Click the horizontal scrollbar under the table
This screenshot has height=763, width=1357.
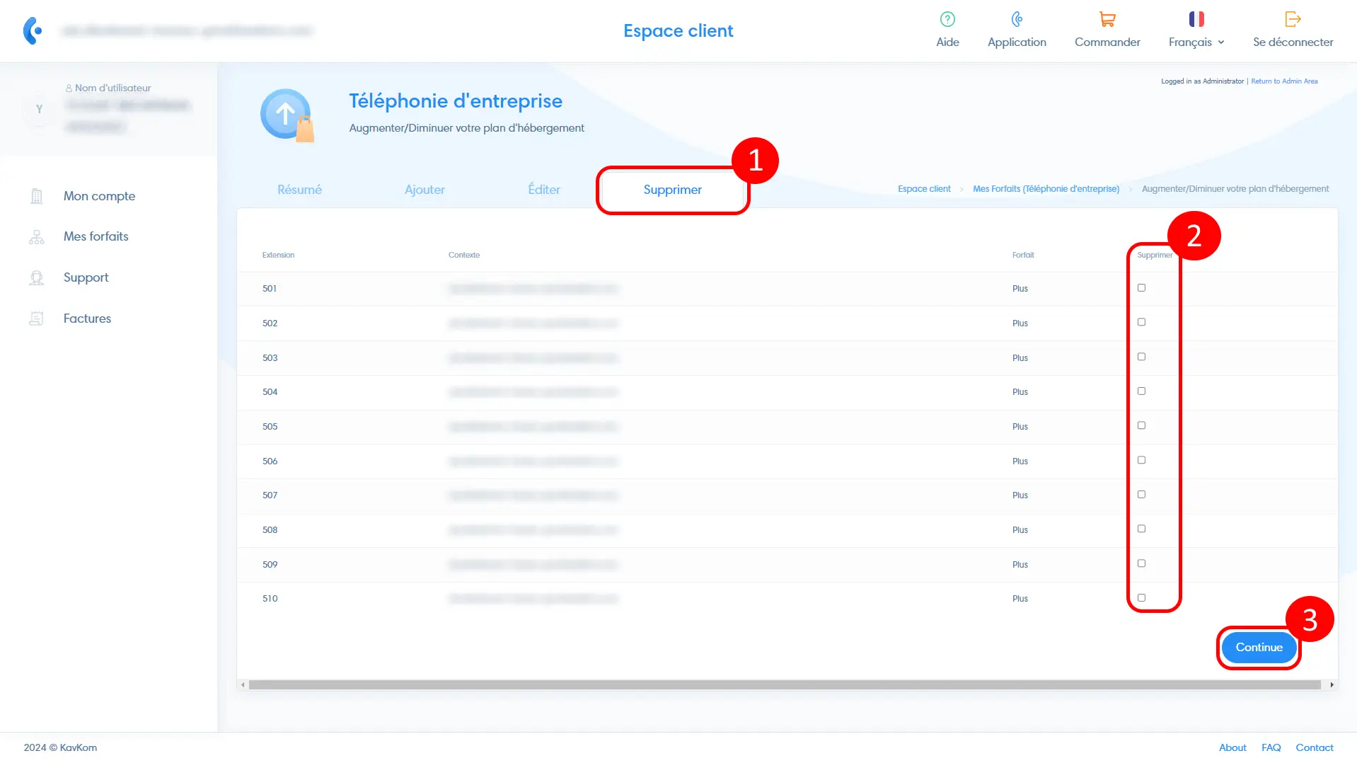784,685
